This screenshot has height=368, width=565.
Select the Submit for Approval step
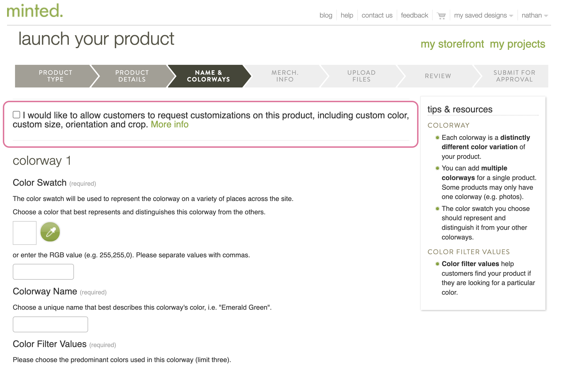pyautogui.click(x=514, y=76)
